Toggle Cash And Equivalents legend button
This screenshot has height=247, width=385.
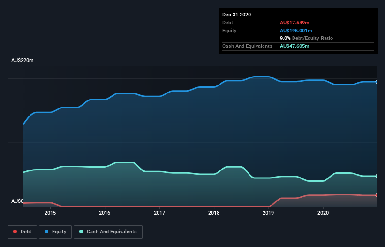coord(108,232)
